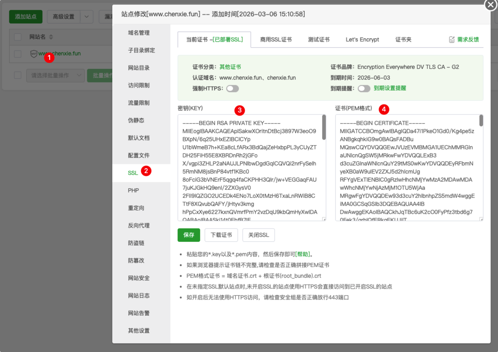Tick the select-all checkbox in table header
498x352 pixels.
(x=18, y=37)
